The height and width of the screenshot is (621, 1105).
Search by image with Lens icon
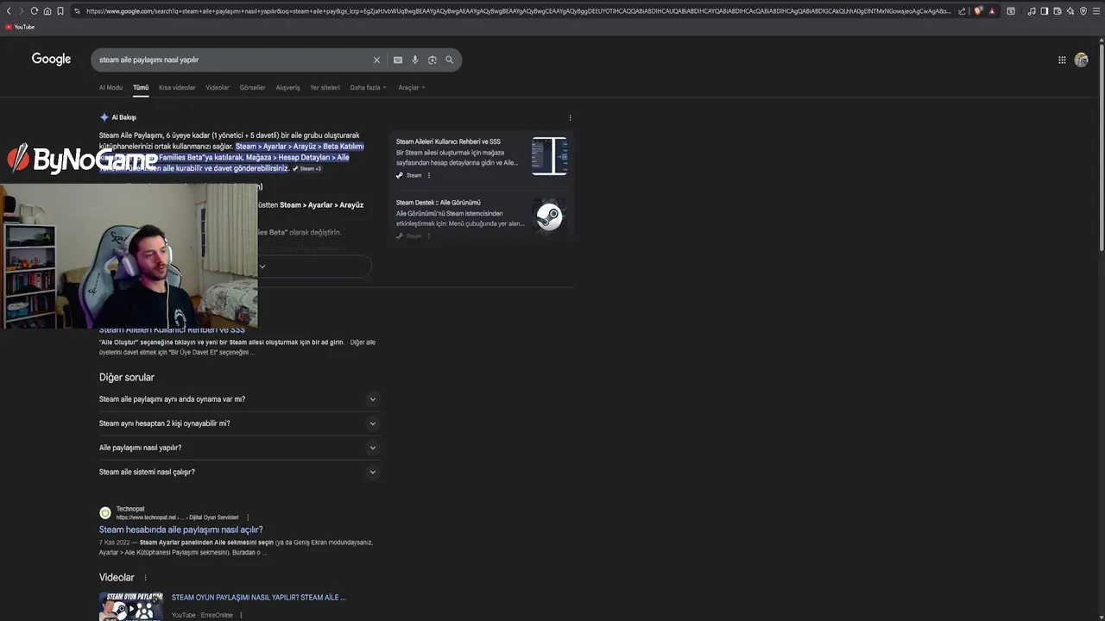pos(433,60)
